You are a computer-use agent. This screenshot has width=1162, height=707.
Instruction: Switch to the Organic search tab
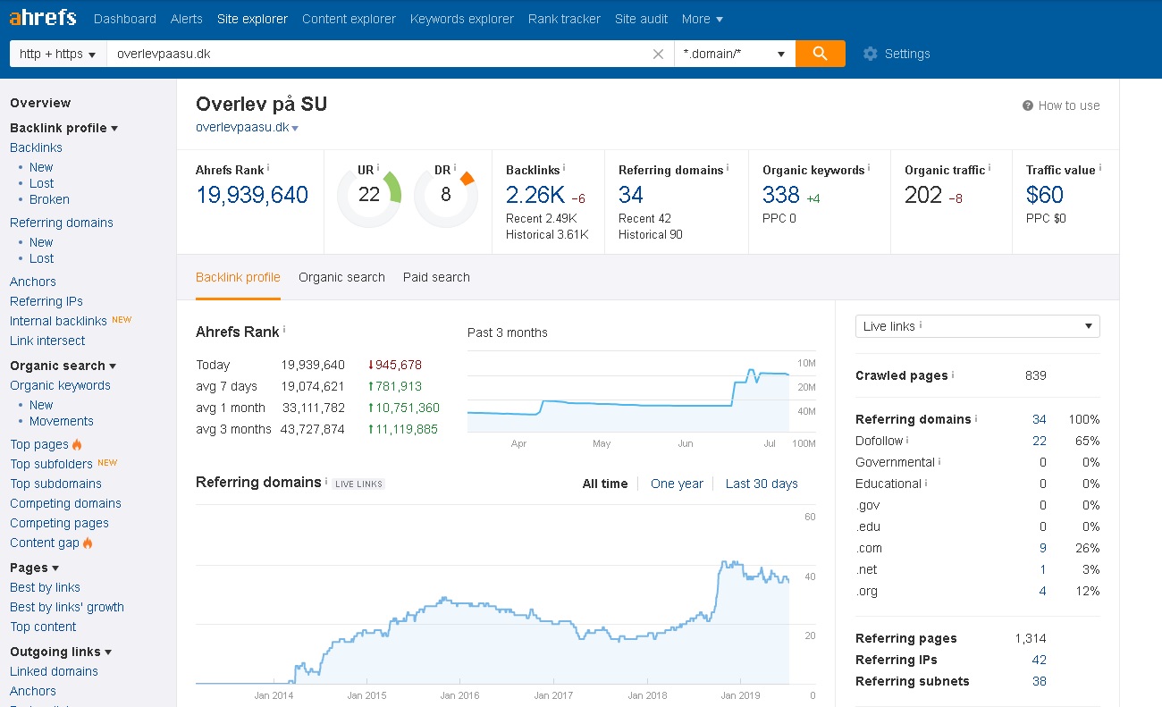pos(341,277)
